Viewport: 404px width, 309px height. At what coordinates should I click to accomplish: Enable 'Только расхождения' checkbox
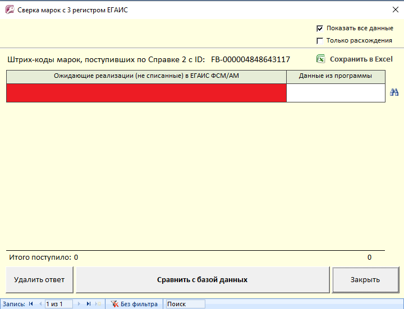coord(320,40)
